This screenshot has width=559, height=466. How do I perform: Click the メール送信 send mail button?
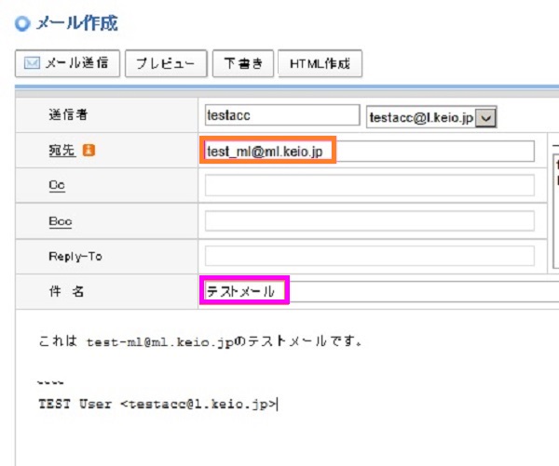pyautogui.click(x=67, y=63)
